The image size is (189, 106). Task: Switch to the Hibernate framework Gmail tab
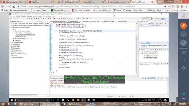pyautogui.click(x=118, y=2)
